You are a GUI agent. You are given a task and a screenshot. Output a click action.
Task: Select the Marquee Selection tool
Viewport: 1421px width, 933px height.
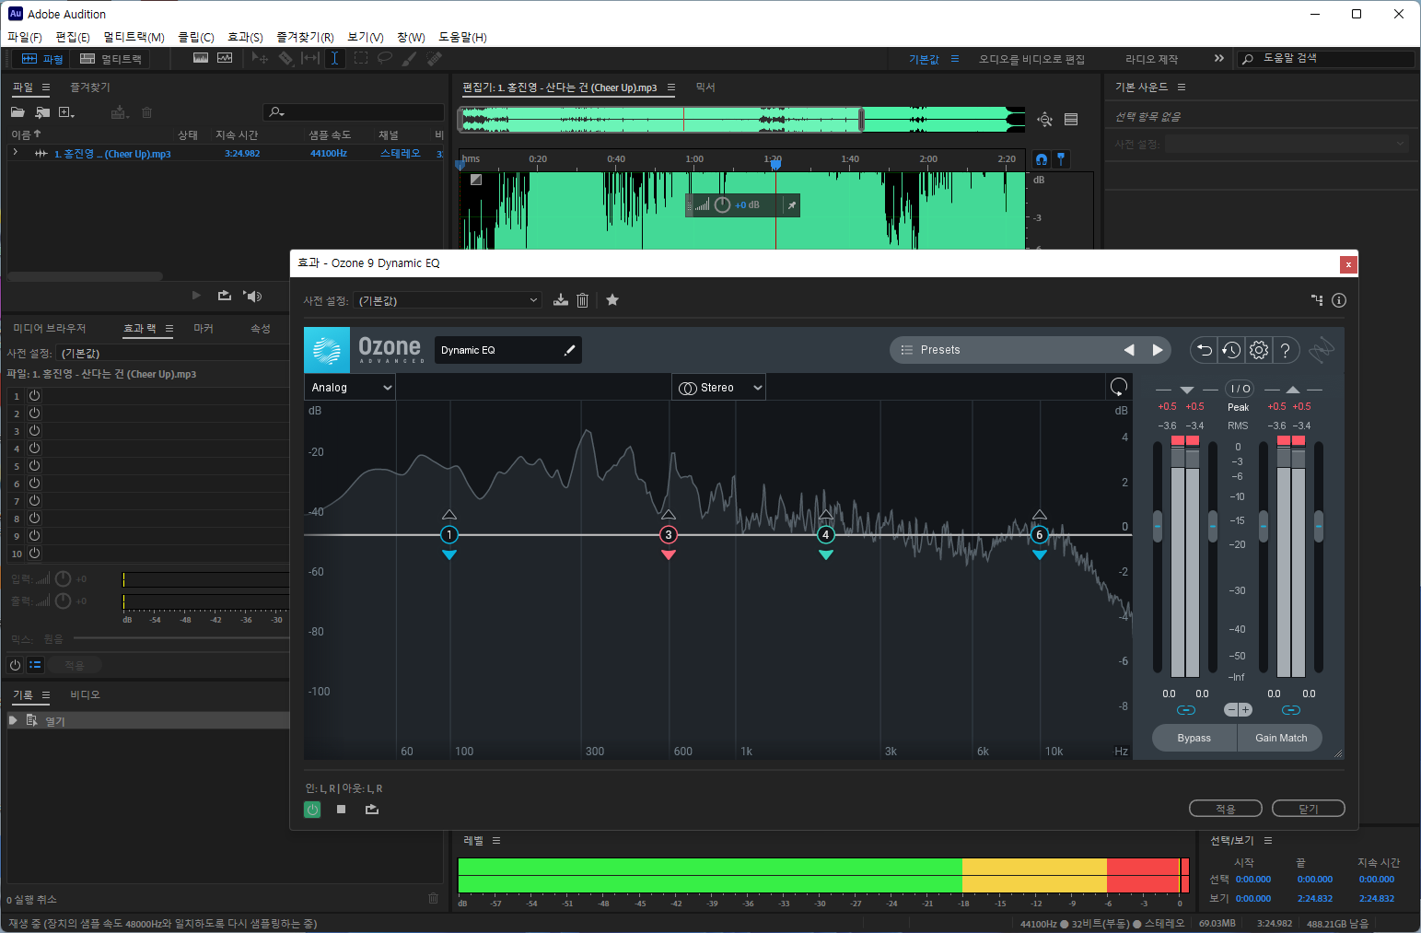click(360, 58)
